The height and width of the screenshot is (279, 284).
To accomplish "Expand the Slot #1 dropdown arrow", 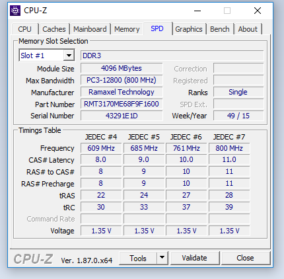I will tap(69, 56).
